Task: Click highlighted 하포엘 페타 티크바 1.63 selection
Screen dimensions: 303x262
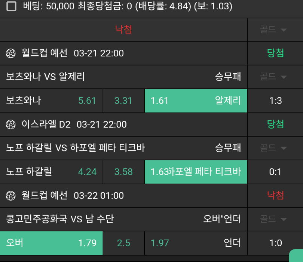Action: [196, 172]
